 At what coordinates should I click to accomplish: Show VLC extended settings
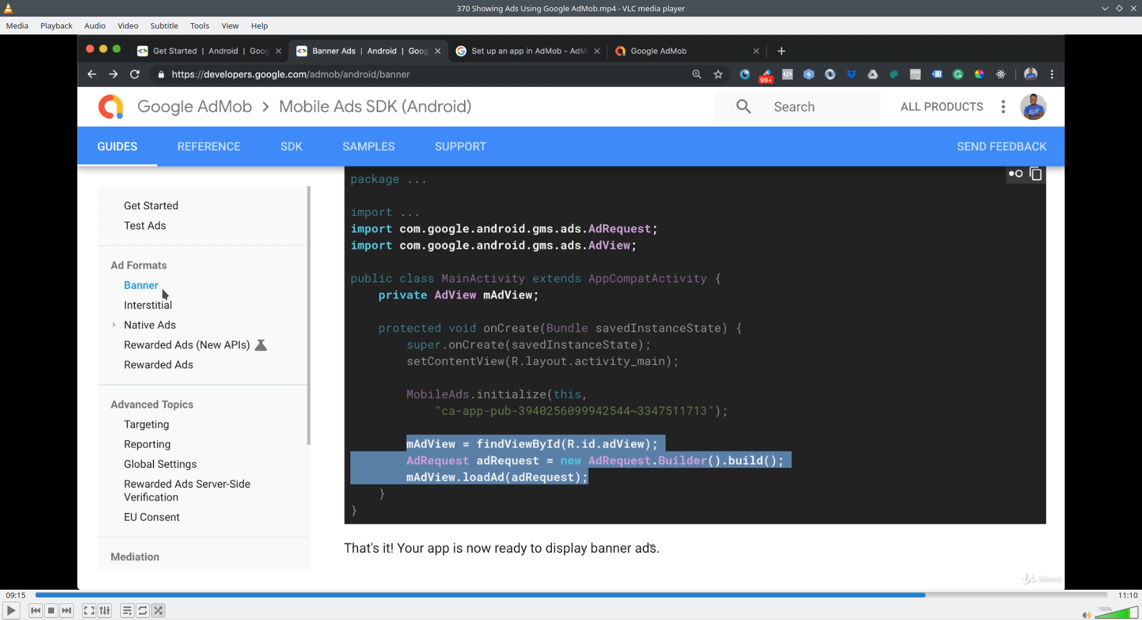pyautogui.click(x=105, y=610)
